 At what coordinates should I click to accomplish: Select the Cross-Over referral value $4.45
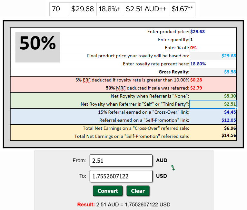point(213,112)
